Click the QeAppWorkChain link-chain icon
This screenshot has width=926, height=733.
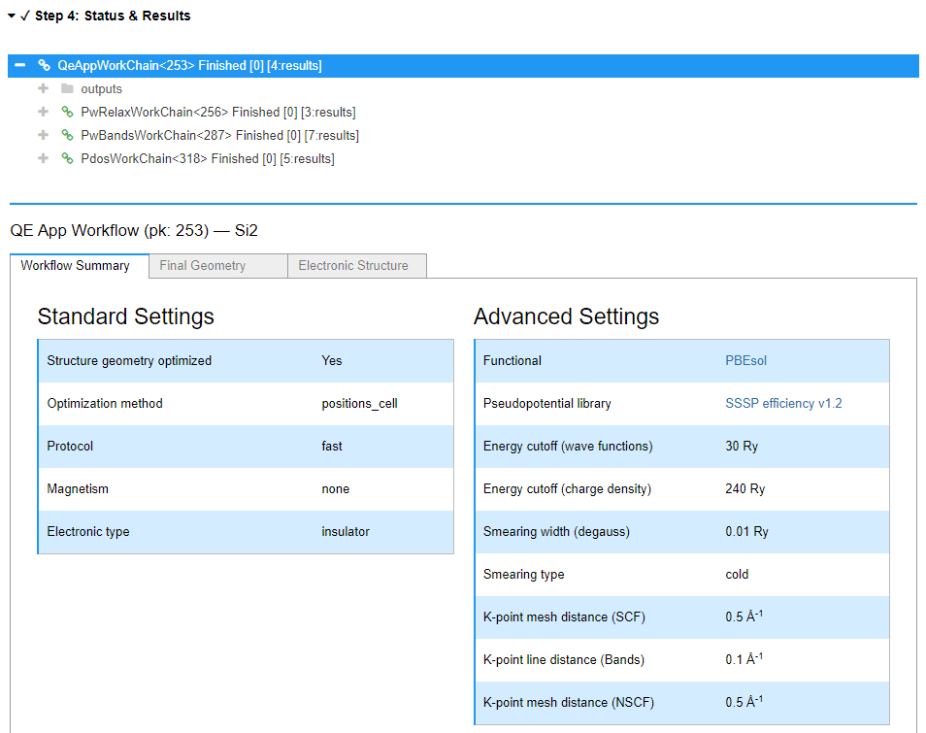click(x=44, y=65)
